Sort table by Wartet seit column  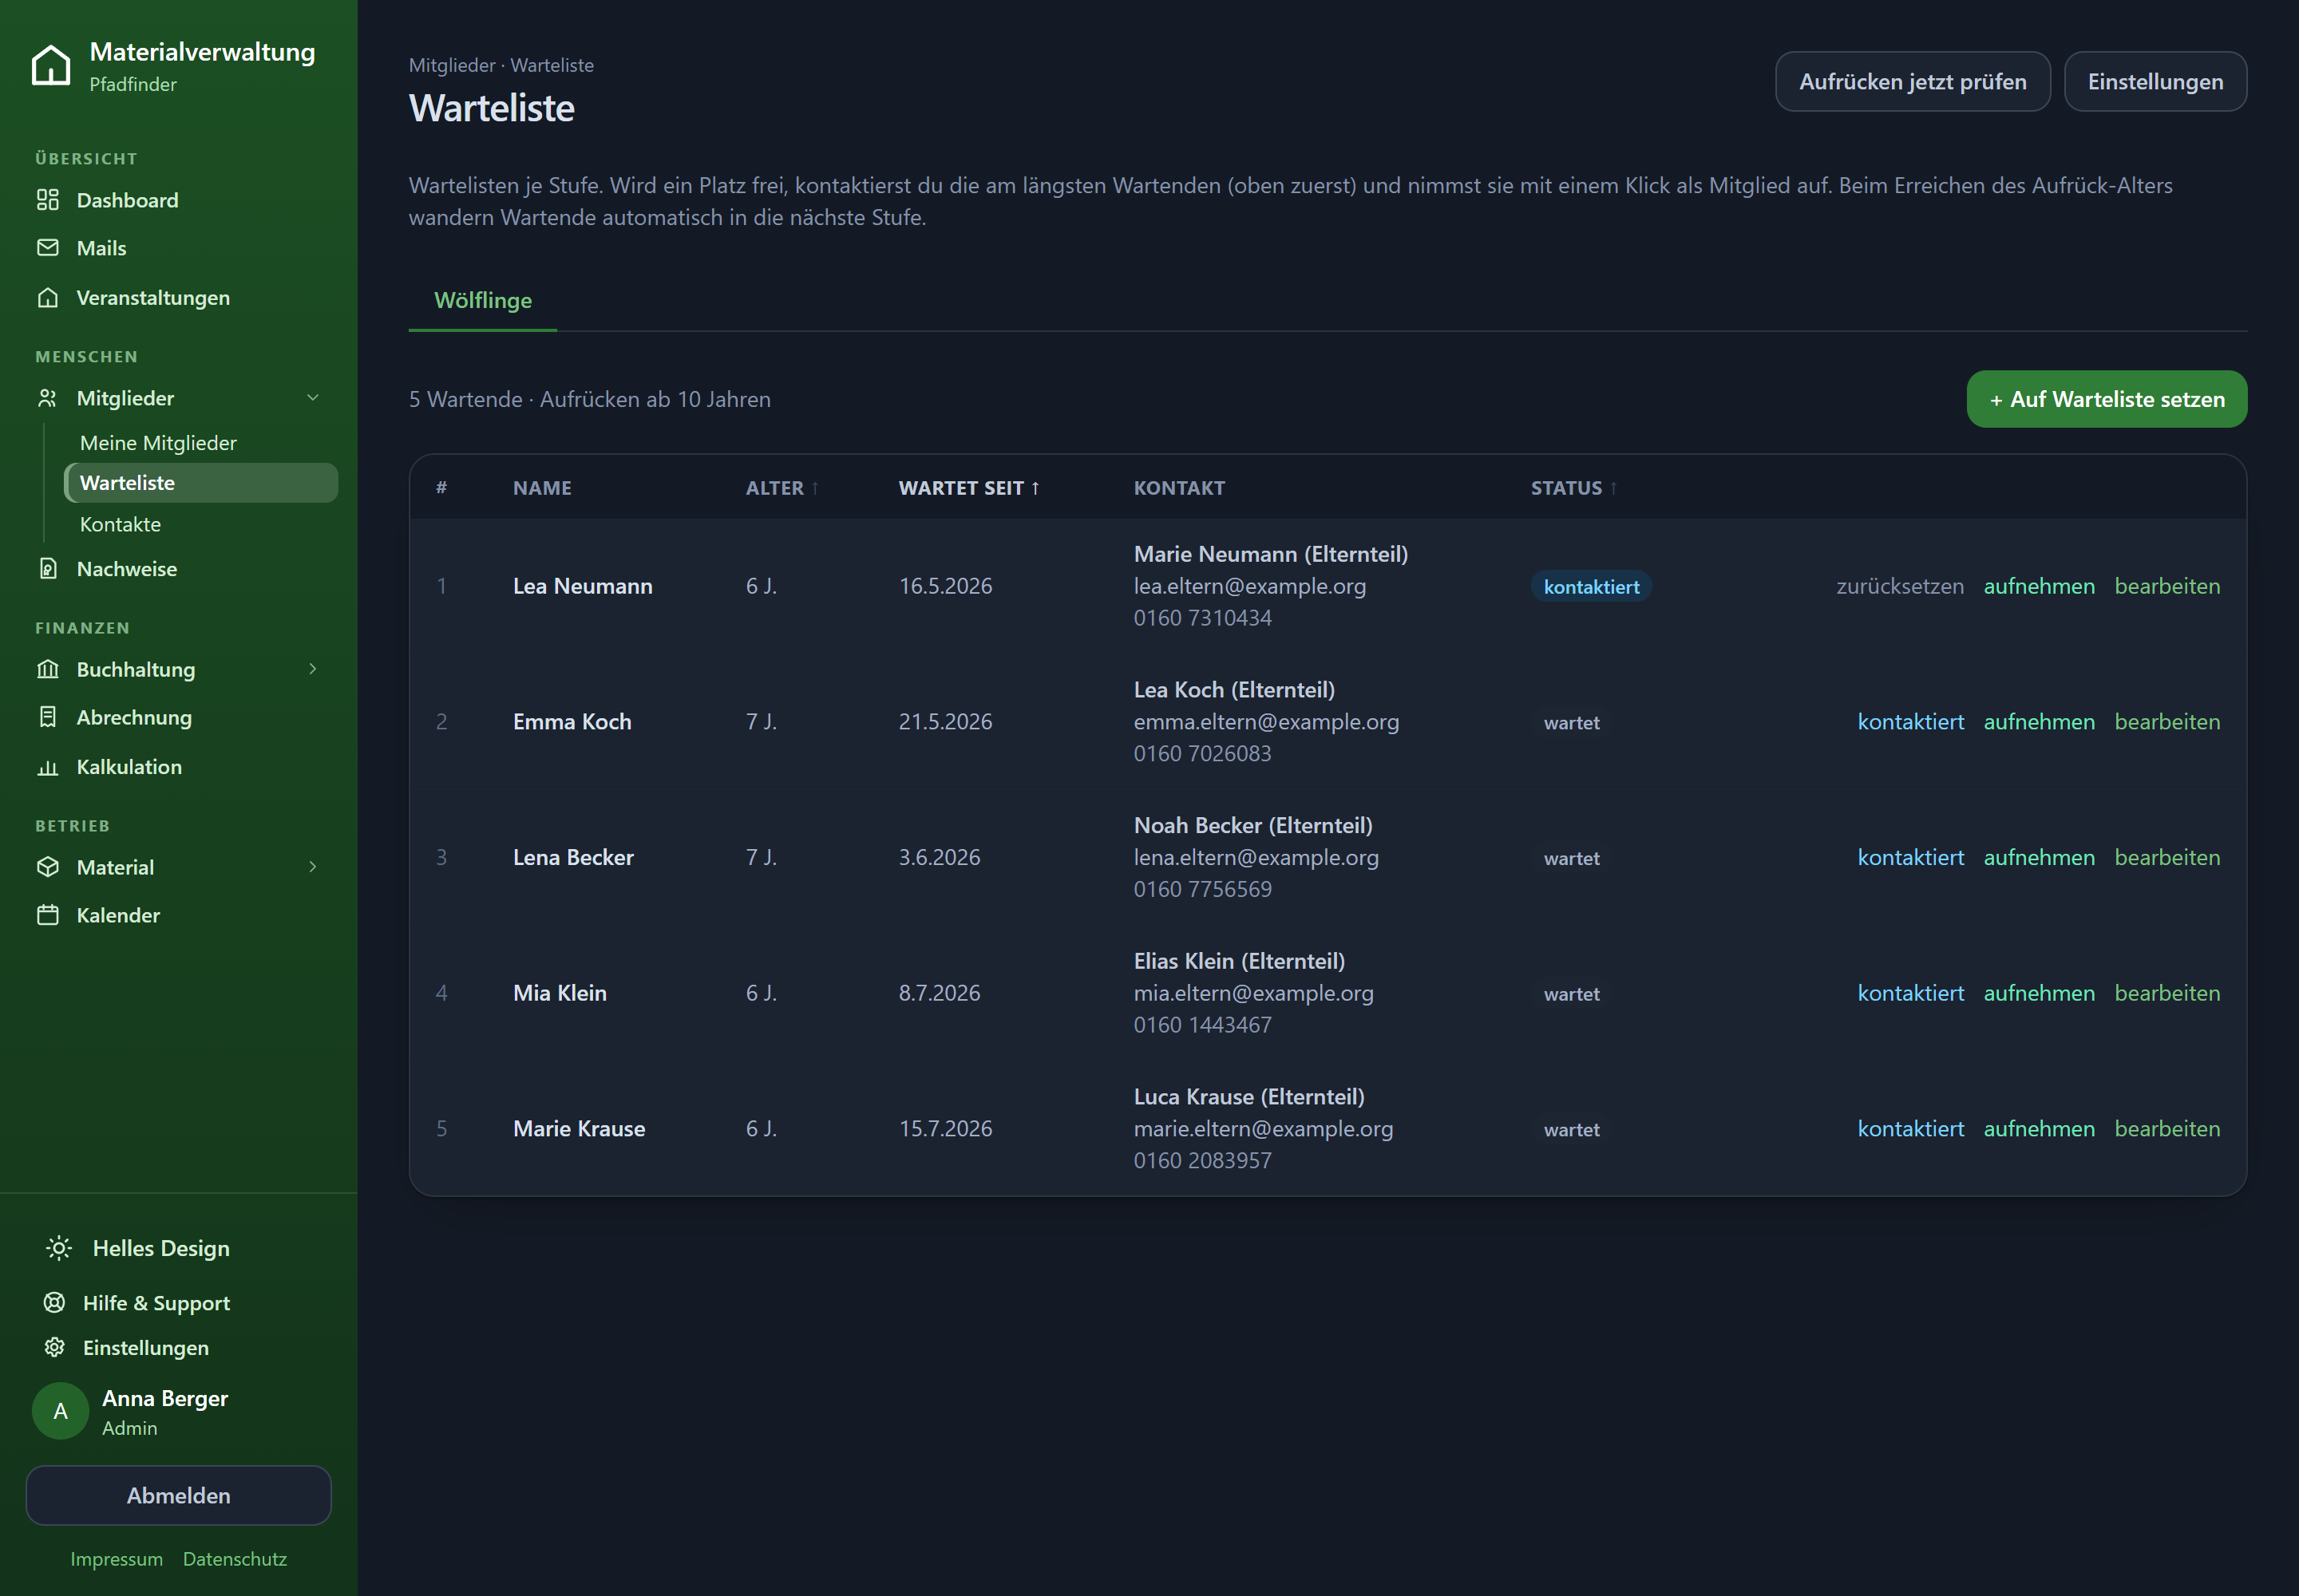[969, 488]
